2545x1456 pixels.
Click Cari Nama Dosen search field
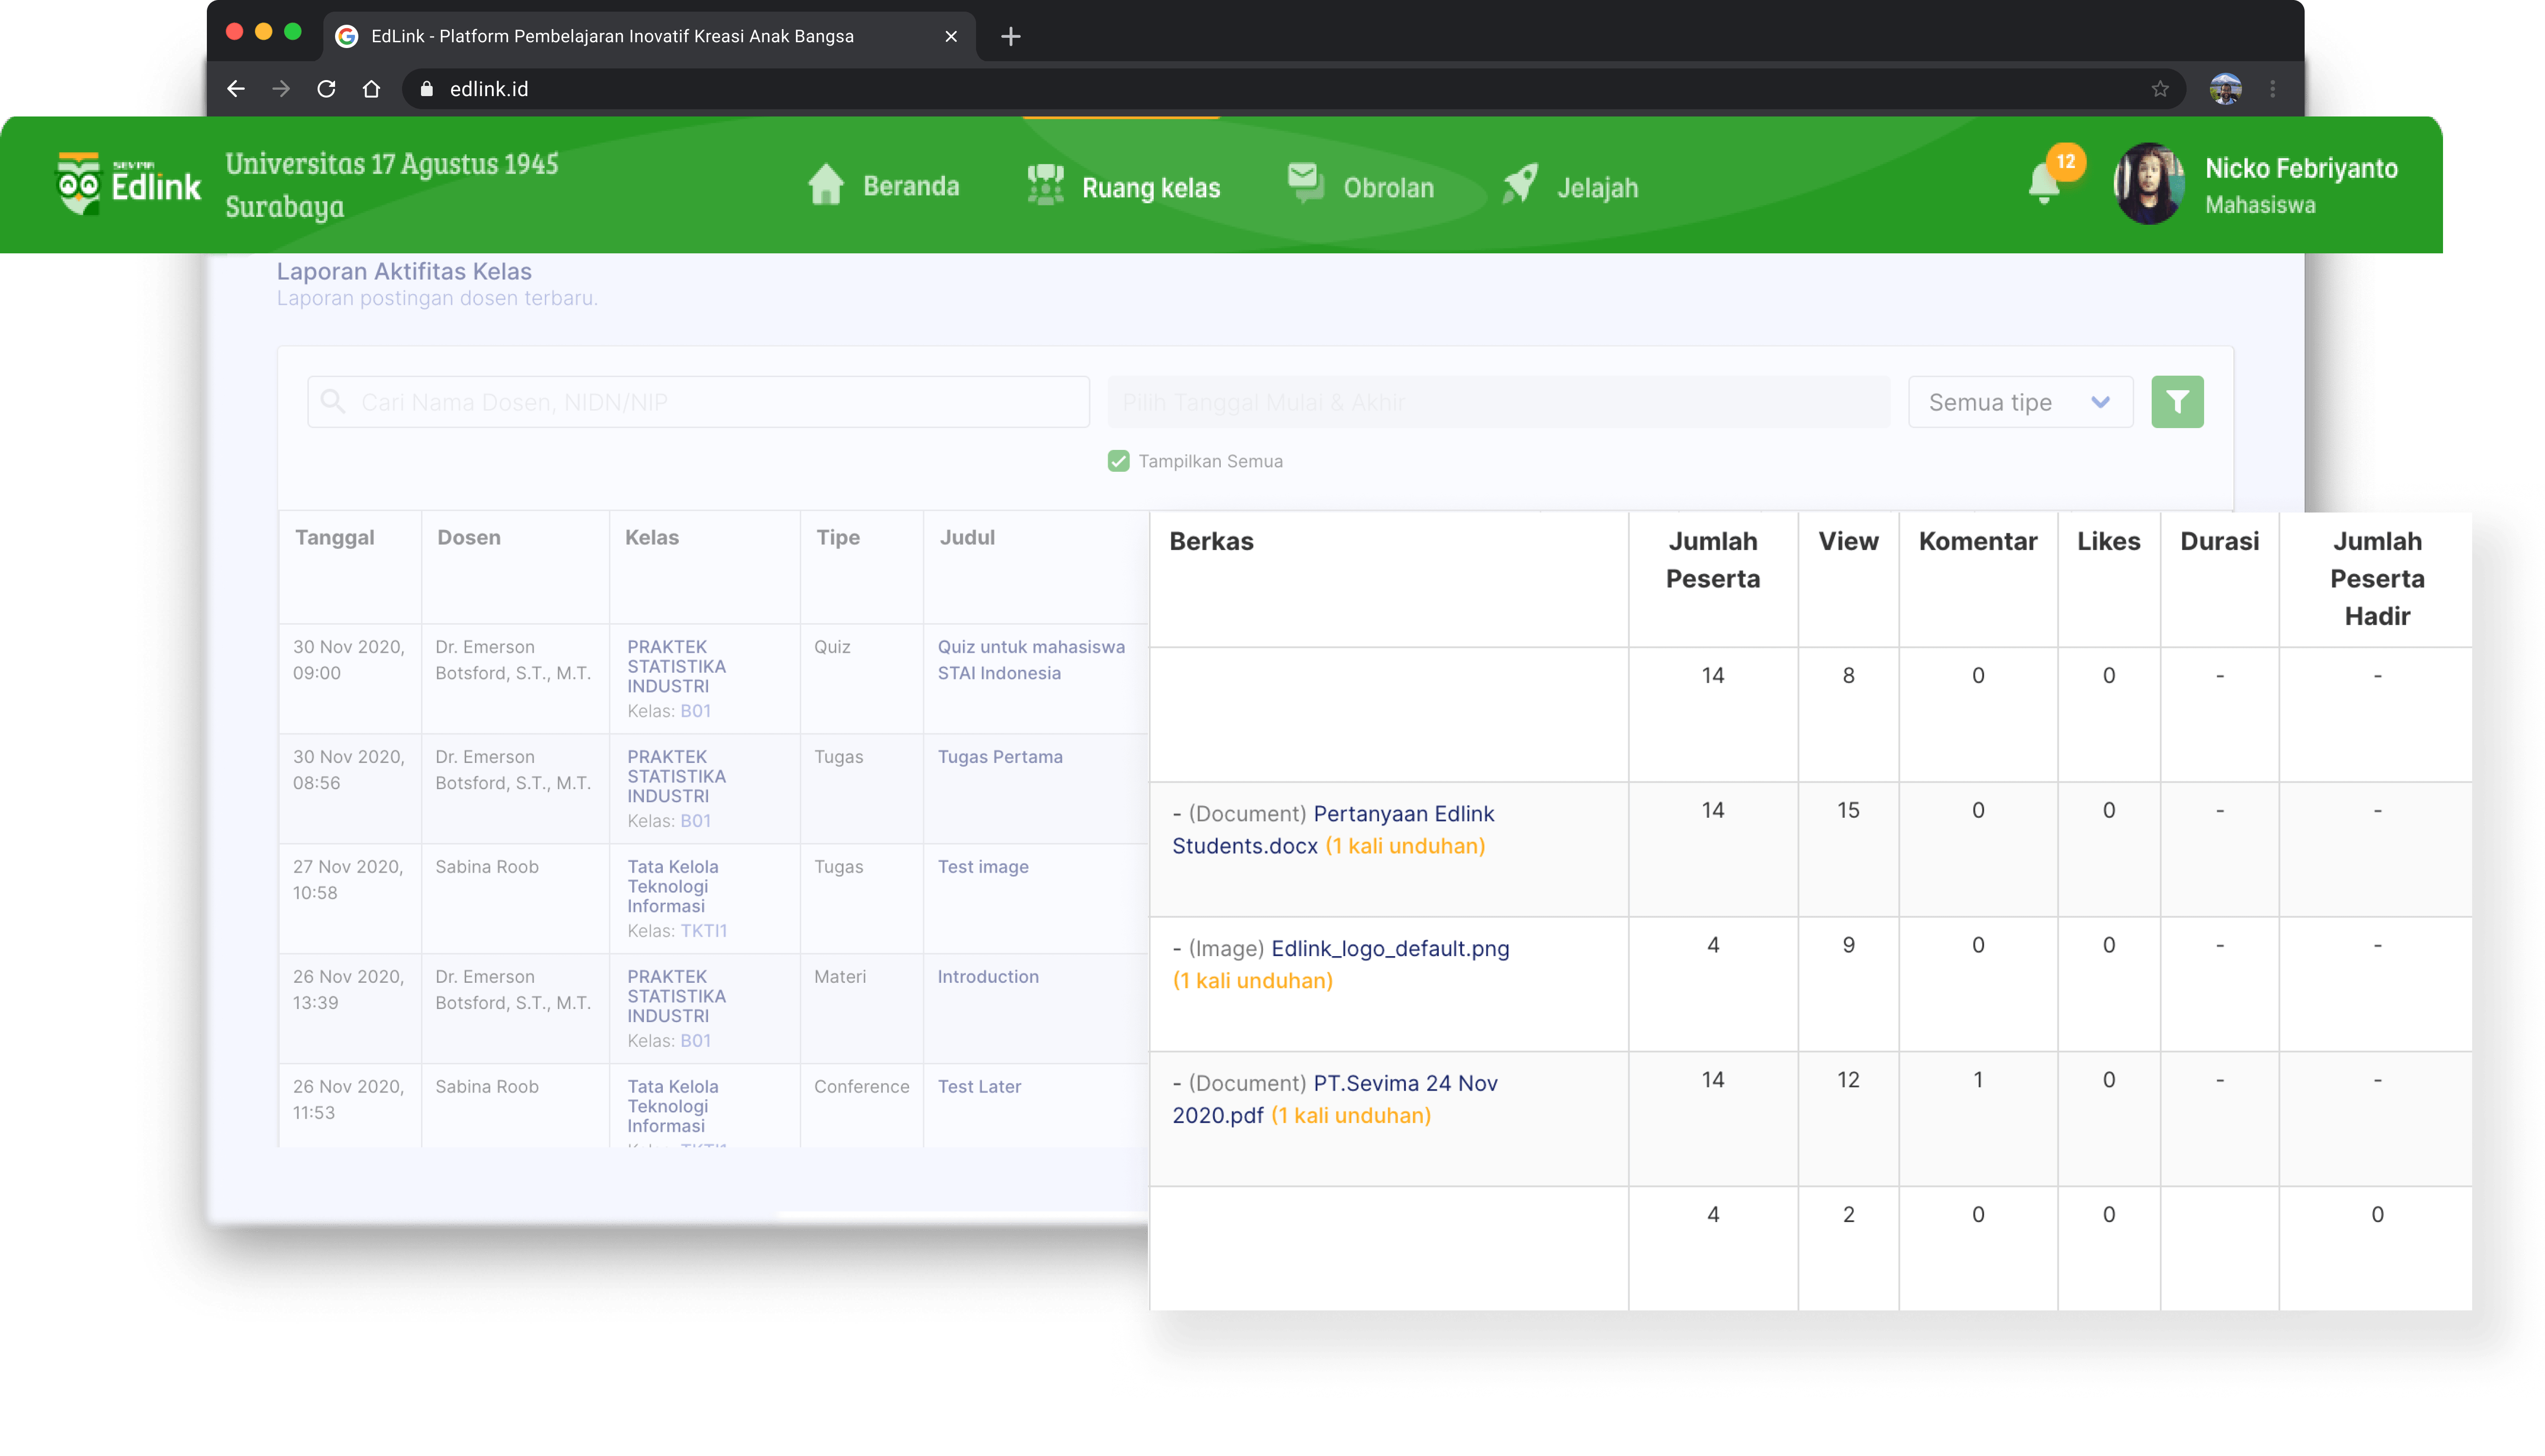coord(698,402)
